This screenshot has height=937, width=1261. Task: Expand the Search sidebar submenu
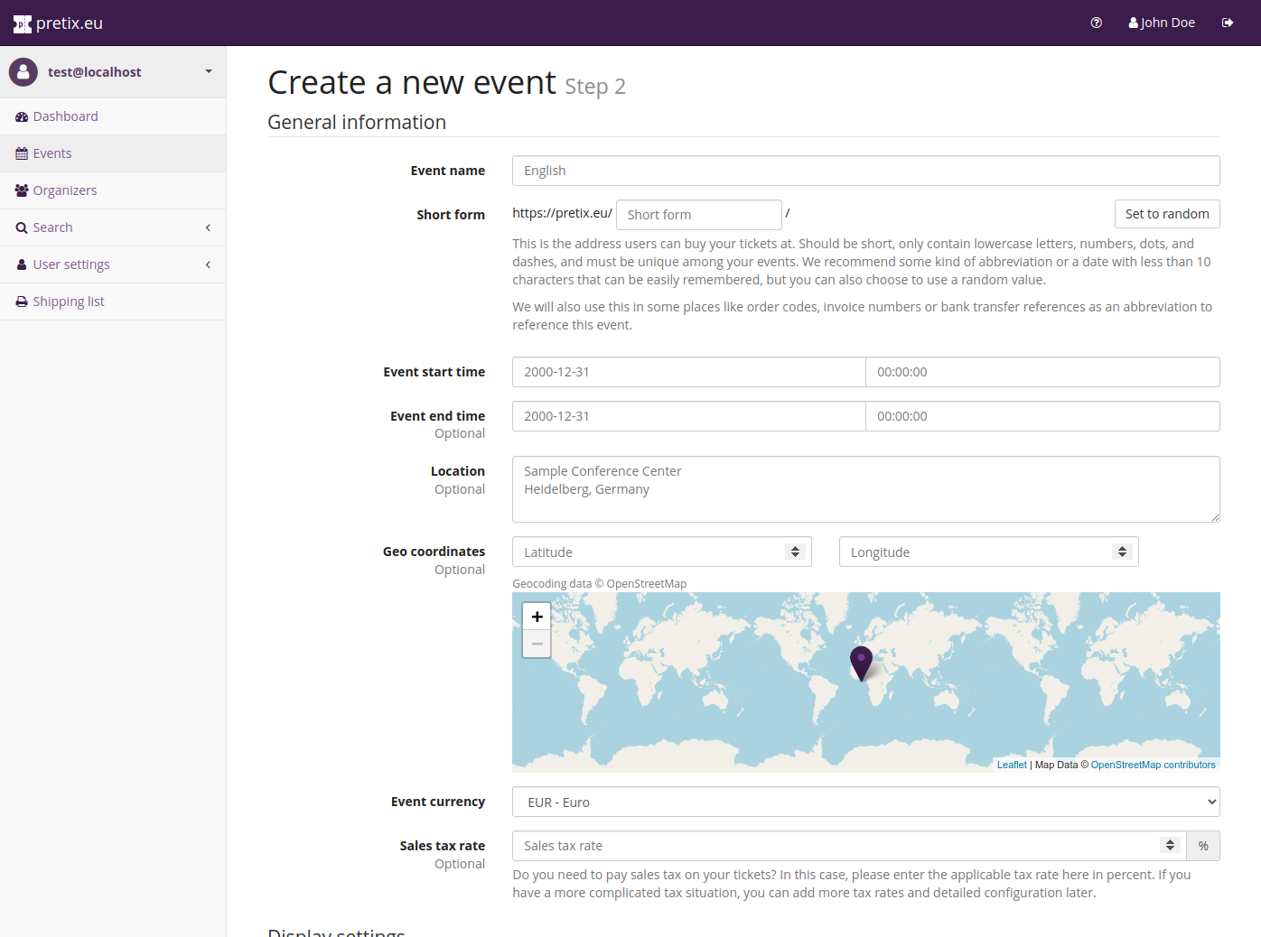(x=208, y=227)
